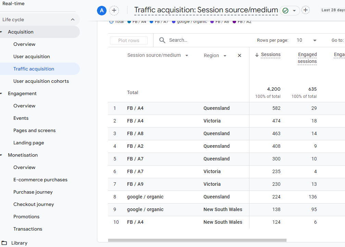Collapse the Life cycle section chevron
This screenshot has width=345, height=247.
pyautogui.click(x=73, y=19)
